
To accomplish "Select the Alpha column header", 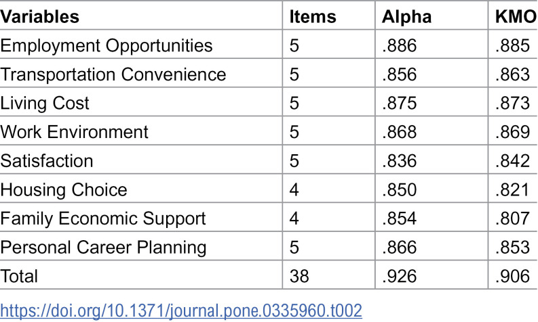I will (x=406, y=16).
